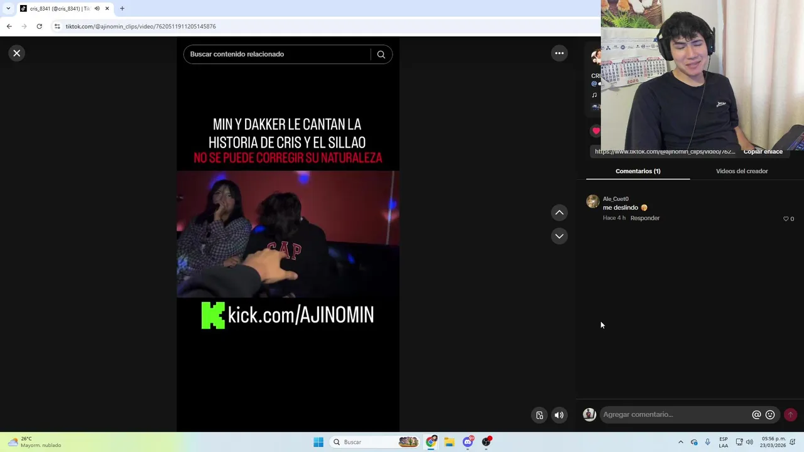Screen dimensions: 804x452
Task: Toggle the auto-scroll icon beside the speaker
Action: click(540, 415)
